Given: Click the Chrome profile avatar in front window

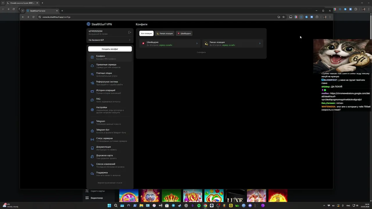Looking at the screenshot, I should 325,17.
